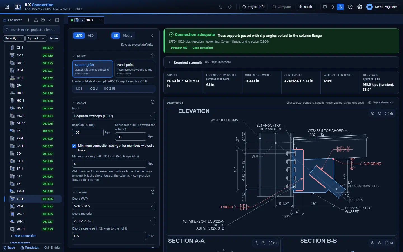Click the undo arrow in the top toolbar
Viewport: 403px width, 252px height.
(221, 7)
